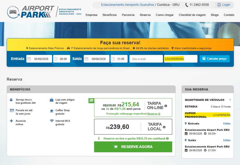Click the green dollar sign icon by cashback text

[99, 138]
